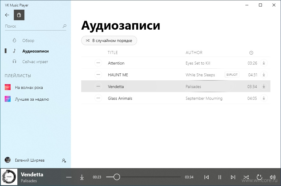Click Palisades artist in player bar

[x=29, y=181]
